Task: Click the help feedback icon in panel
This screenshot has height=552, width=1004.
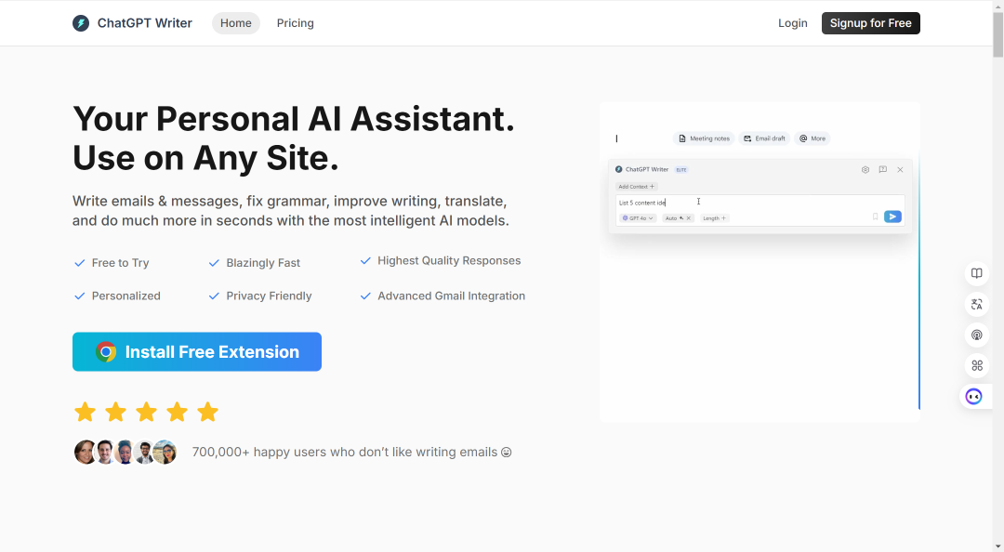Action: click(x=883, y=170)
